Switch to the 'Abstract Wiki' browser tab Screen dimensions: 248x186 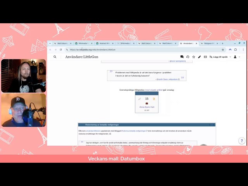[103, 43]
